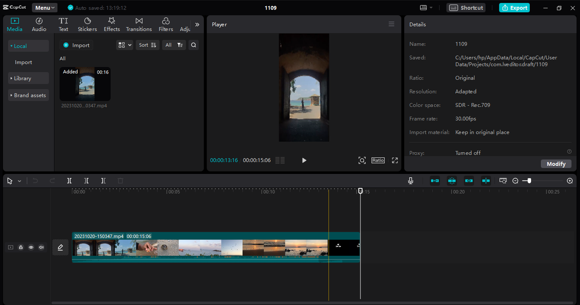Click the Modify button in Details

(x=556, y=164)
